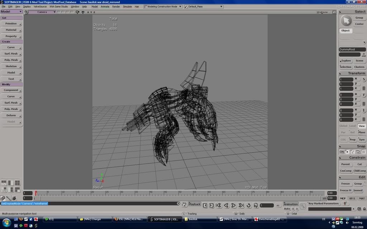Click the current frame input field in playback
The height and width of the screenshot is (229, 367).
pos(267,205)
